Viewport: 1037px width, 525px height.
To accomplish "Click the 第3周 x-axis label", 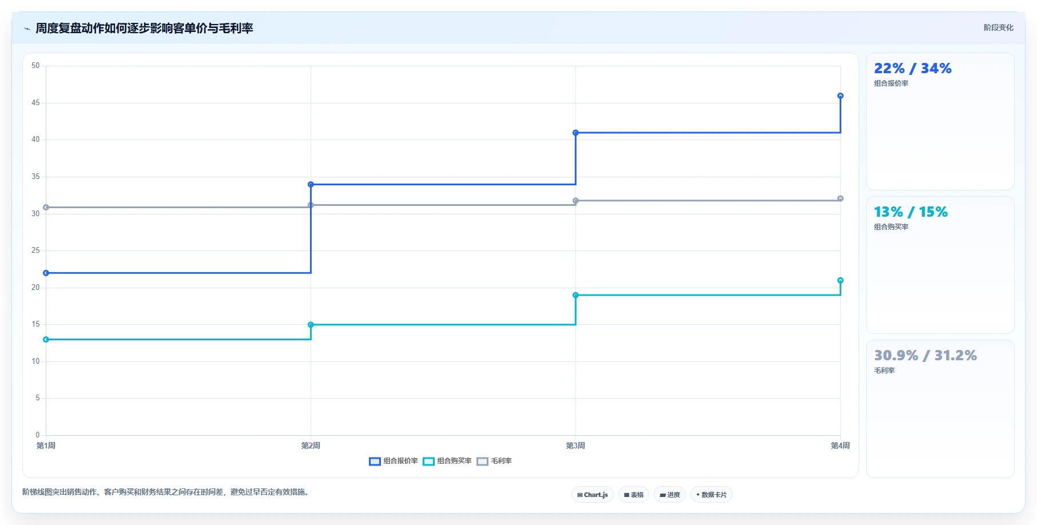I will tap(575, 446).
